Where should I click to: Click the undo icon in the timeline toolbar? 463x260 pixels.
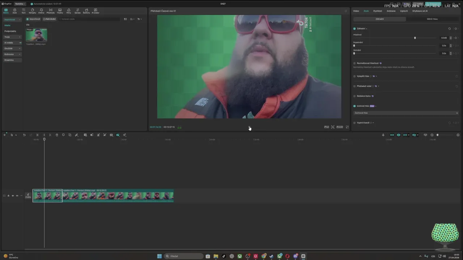(x=24, y=135)
